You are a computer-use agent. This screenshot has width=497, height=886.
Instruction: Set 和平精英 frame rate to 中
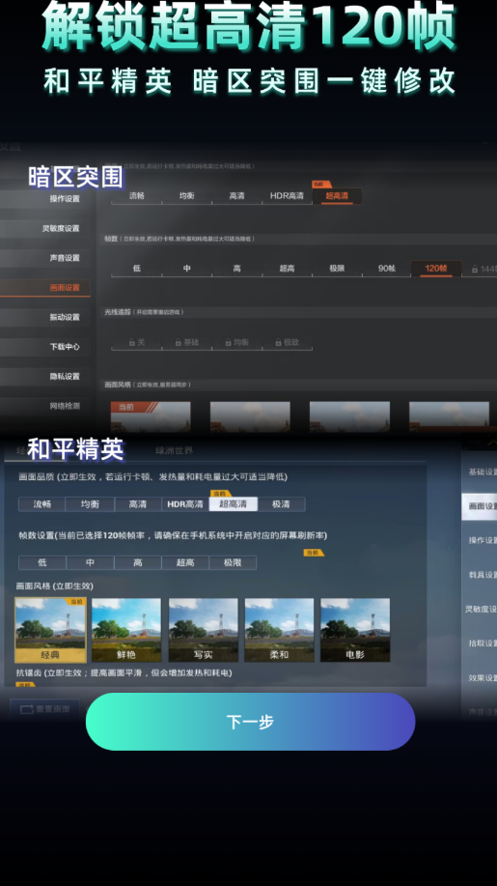[91, 562]
